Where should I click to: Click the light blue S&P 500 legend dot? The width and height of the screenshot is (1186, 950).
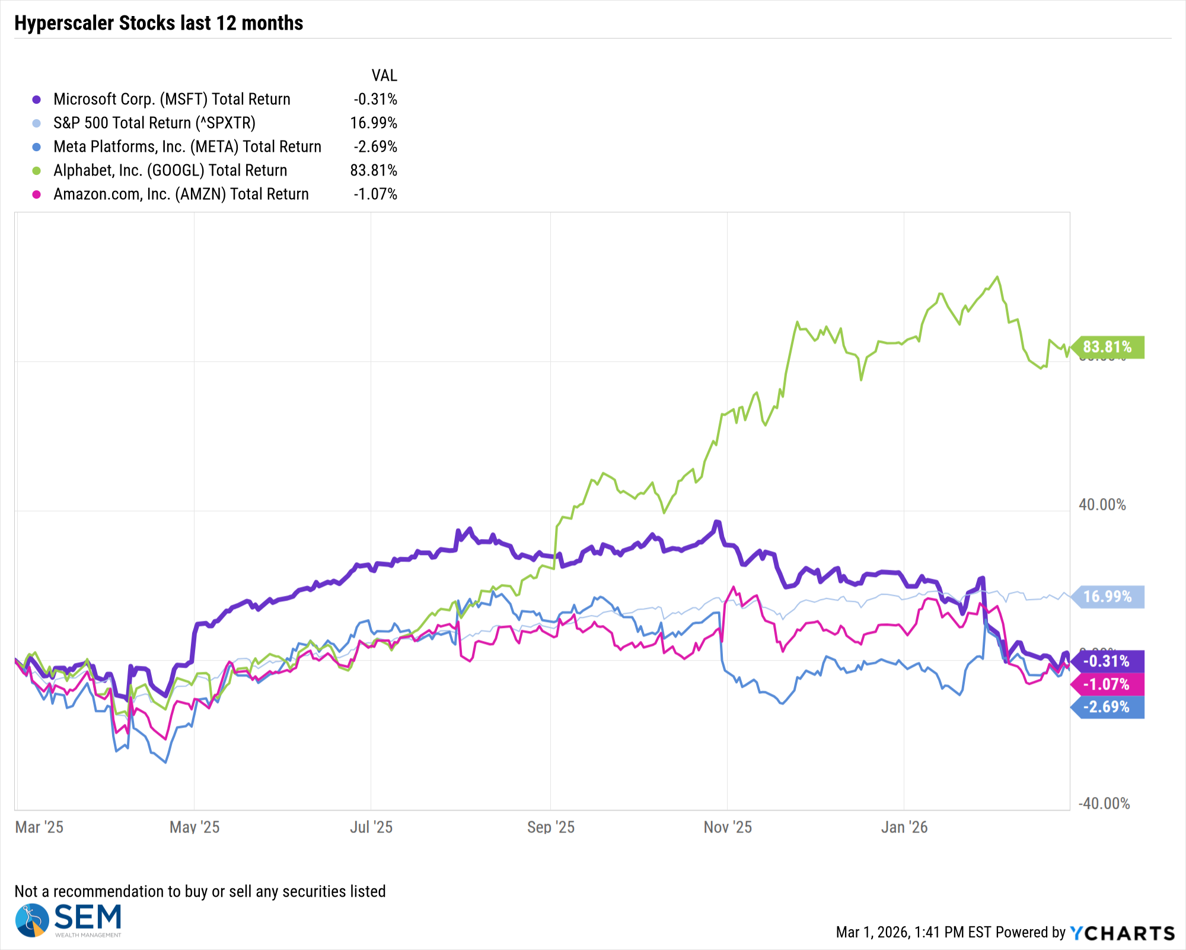pos(37,123)
